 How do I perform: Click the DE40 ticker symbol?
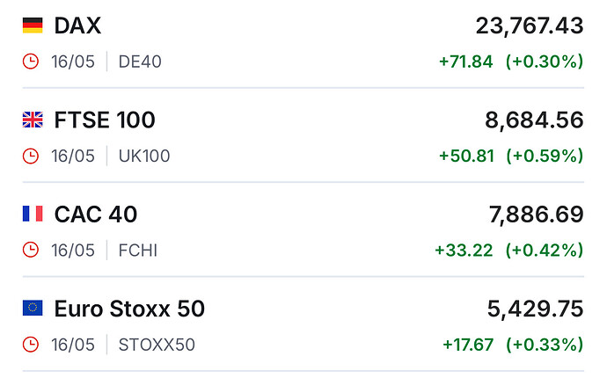coord(140,62)
